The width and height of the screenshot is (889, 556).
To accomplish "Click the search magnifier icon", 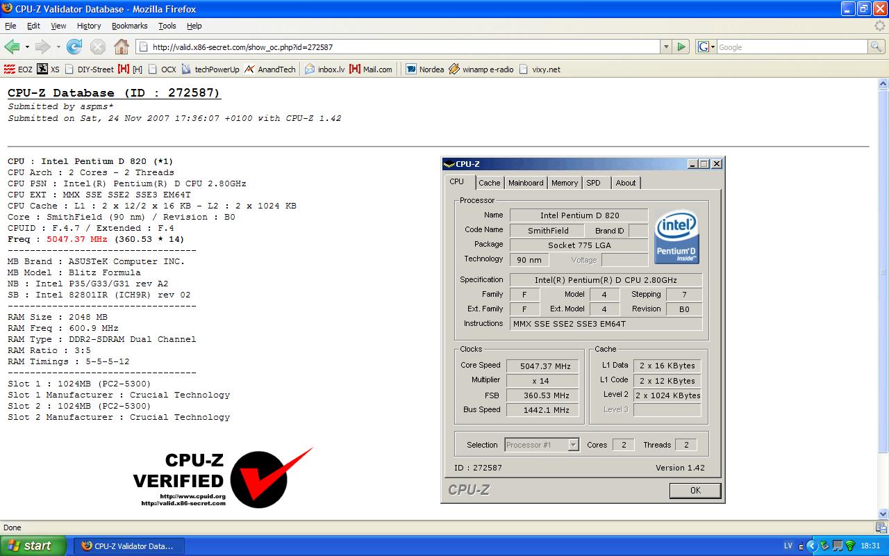I will pyautogui.click(x=876, y=47).
